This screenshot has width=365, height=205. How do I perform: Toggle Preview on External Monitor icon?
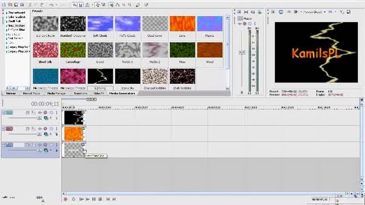(281, 12)
